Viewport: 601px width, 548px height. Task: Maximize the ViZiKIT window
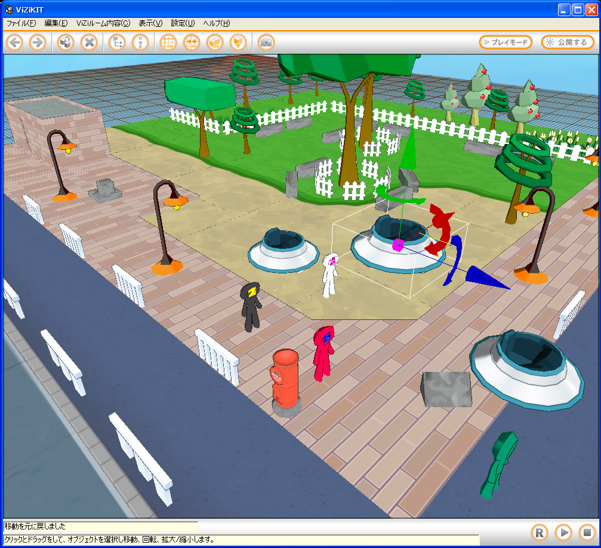pos(578,10)
